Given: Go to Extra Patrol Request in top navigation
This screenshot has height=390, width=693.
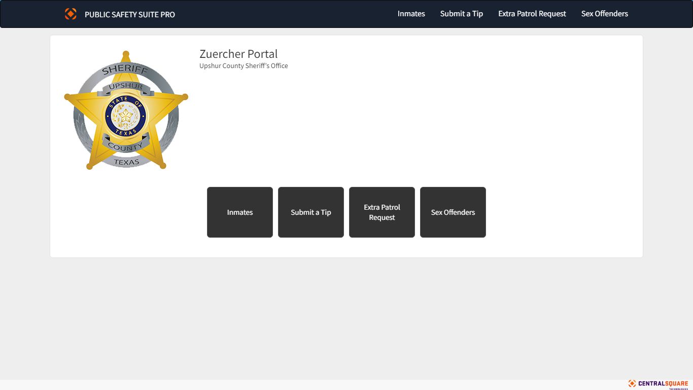Looking at the screenshot, I should (532, 14).
